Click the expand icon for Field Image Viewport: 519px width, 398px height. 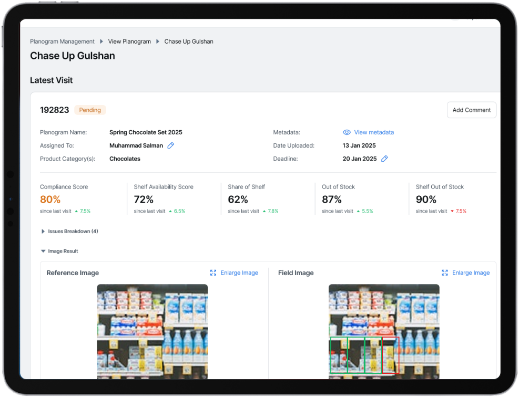[x=445, y=273]
